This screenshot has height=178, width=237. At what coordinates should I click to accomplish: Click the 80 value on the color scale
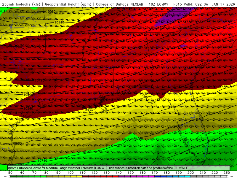click(47, 173)
